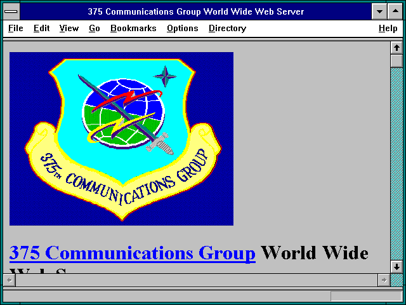Follow the 375 Communications Group link

(133, 253)
